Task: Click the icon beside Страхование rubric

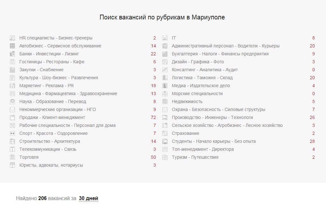Action: tap(165, 133)
